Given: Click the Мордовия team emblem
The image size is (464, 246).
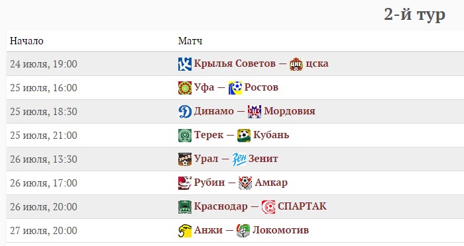Looking at the screenshot, I should point(255,112).
